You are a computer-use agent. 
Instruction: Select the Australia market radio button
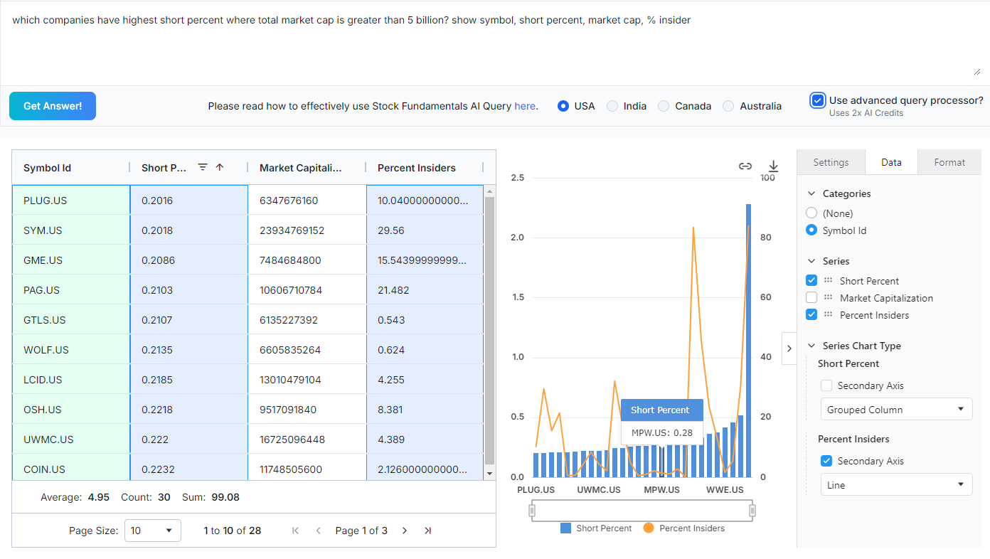[x=728, y=106]
